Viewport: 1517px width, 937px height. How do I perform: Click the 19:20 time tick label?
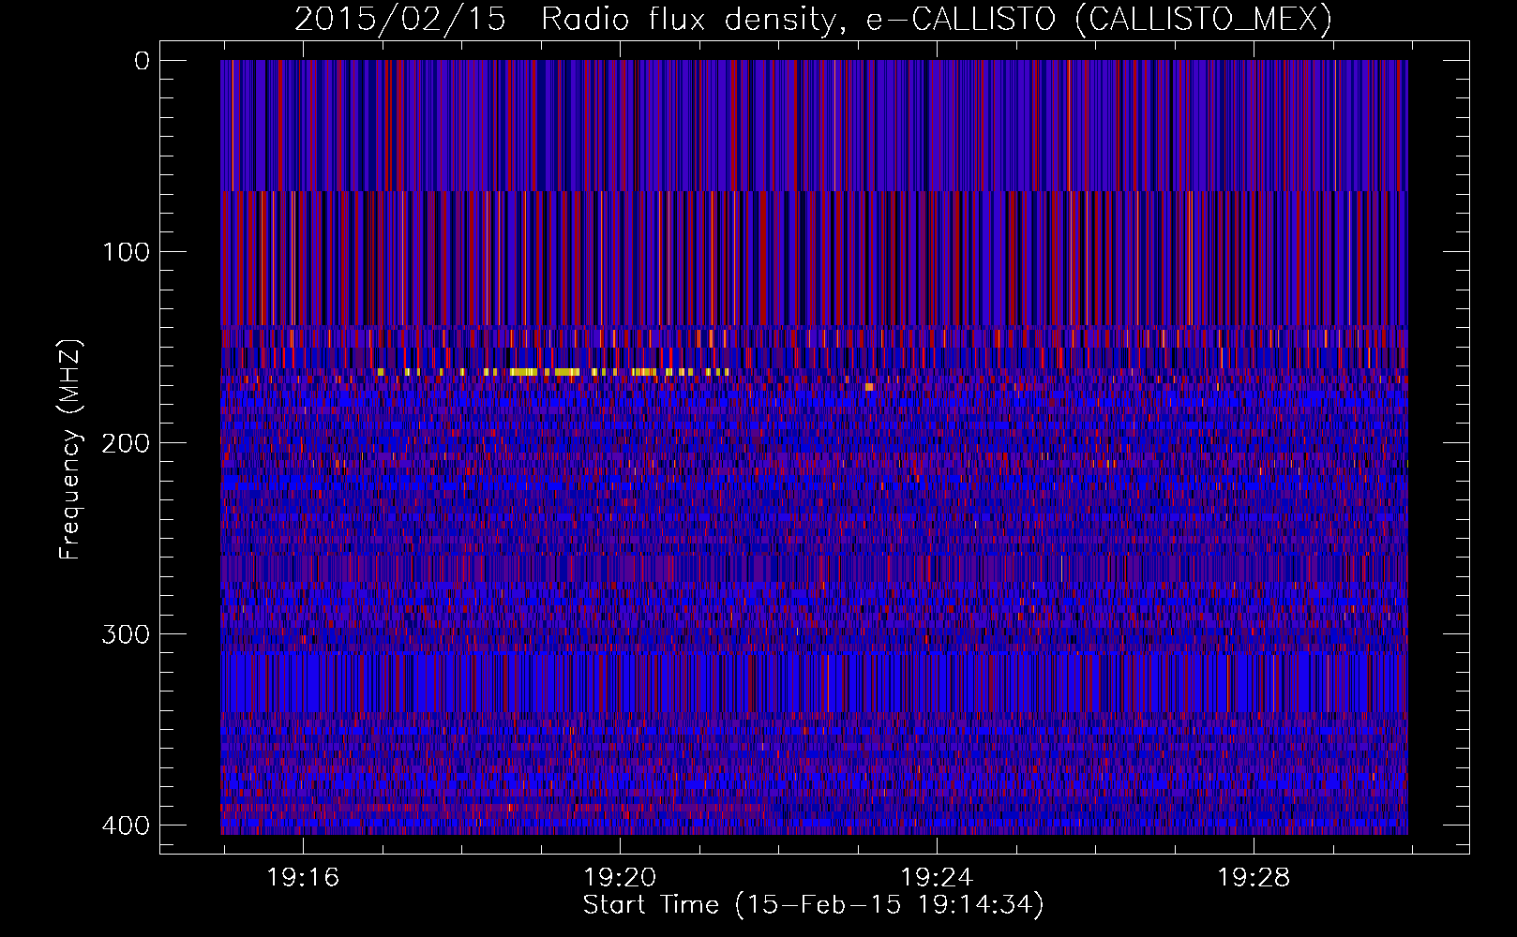coord(620,878)
